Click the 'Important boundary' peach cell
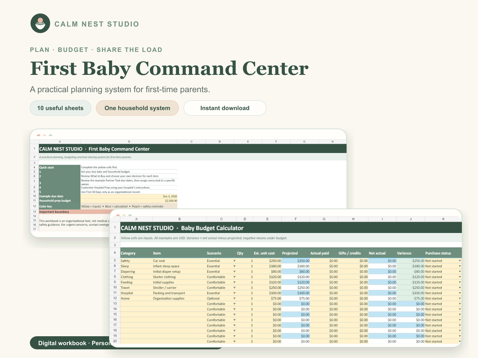 [75, 212]
